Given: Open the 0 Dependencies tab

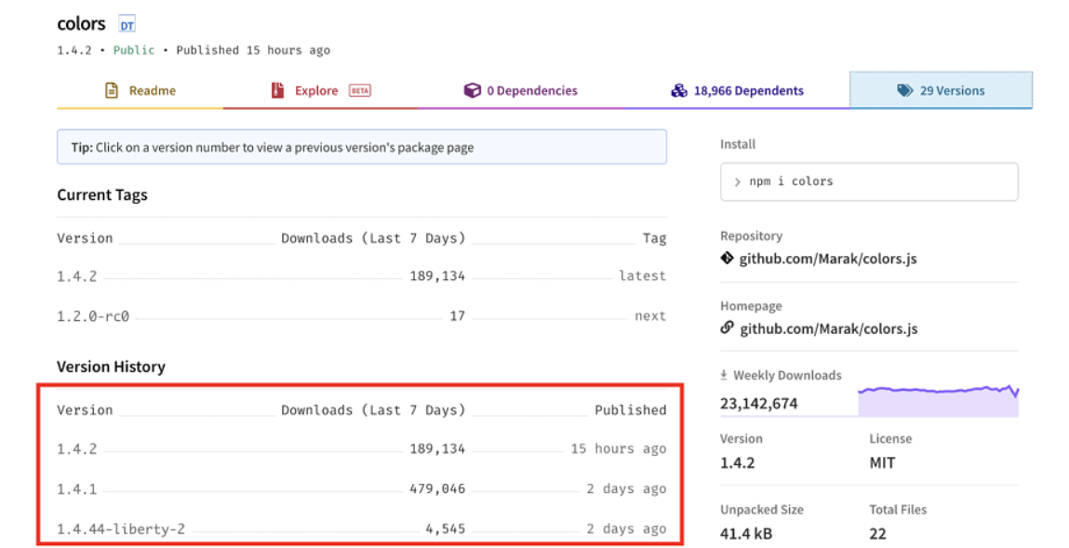Looking at the screenshot, I should [521, 90].
